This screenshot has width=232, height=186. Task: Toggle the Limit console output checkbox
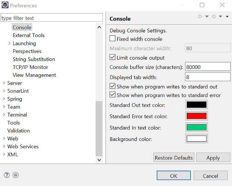pos(113,57)
